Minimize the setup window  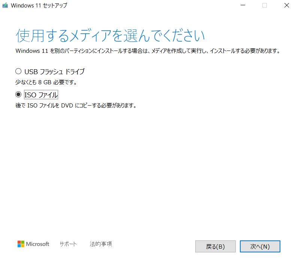point(243,5)
